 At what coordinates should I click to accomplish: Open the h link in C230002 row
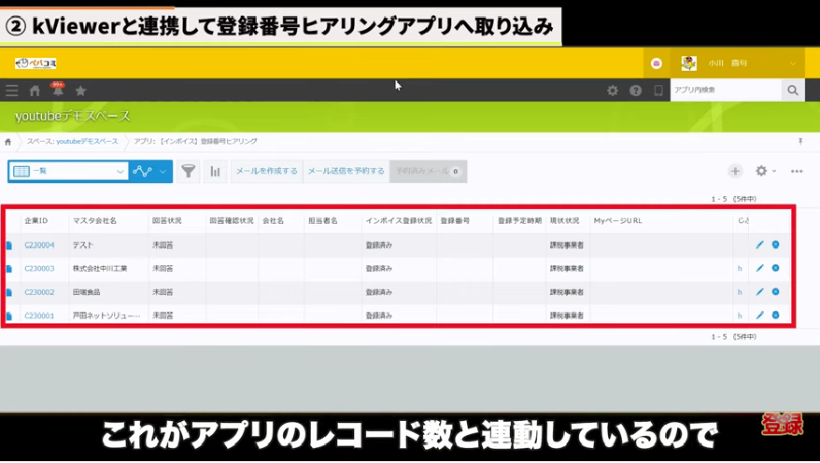[x=740, y=292]
